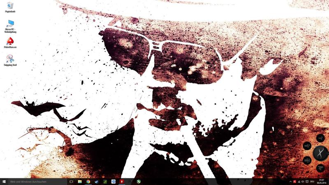Open the green globe taskbar icon
This screenshot has height=185, width=329.
139,182
